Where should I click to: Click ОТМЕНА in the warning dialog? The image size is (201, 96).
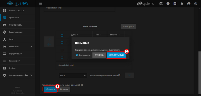click(99, 55)
